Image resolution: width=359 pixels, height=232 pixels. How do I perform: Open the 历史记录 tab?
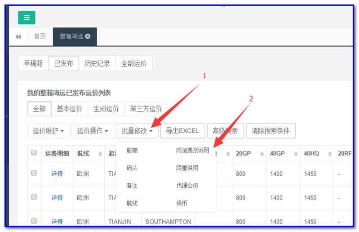97,63
